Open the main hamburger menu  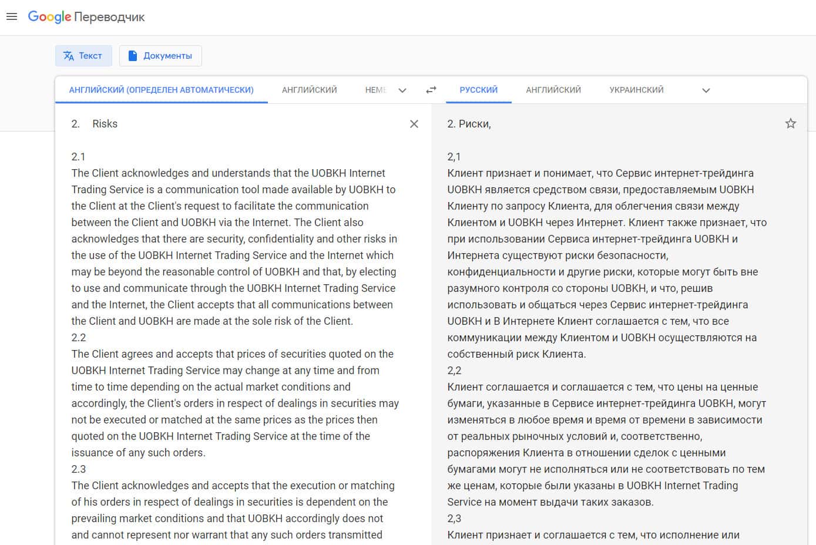tap(12, 17)
